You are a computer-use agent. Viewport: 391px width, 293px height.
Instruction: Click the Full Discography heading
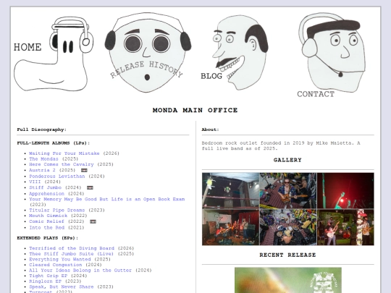[42, 129]
